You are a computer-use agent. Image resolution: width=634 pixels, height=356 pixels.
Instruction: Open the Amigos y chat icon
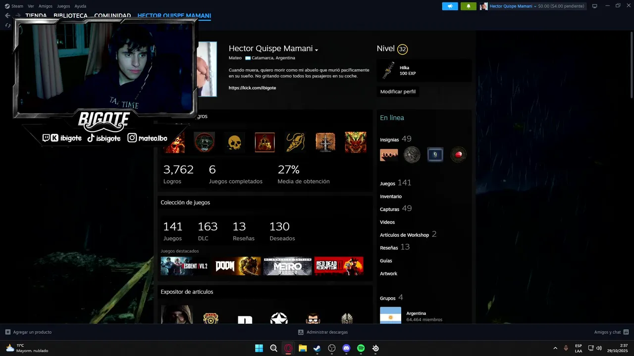626,332
